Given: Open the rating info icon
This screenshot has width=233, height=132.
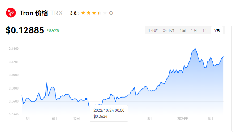Looking at the screenshot, I should 111,13.
